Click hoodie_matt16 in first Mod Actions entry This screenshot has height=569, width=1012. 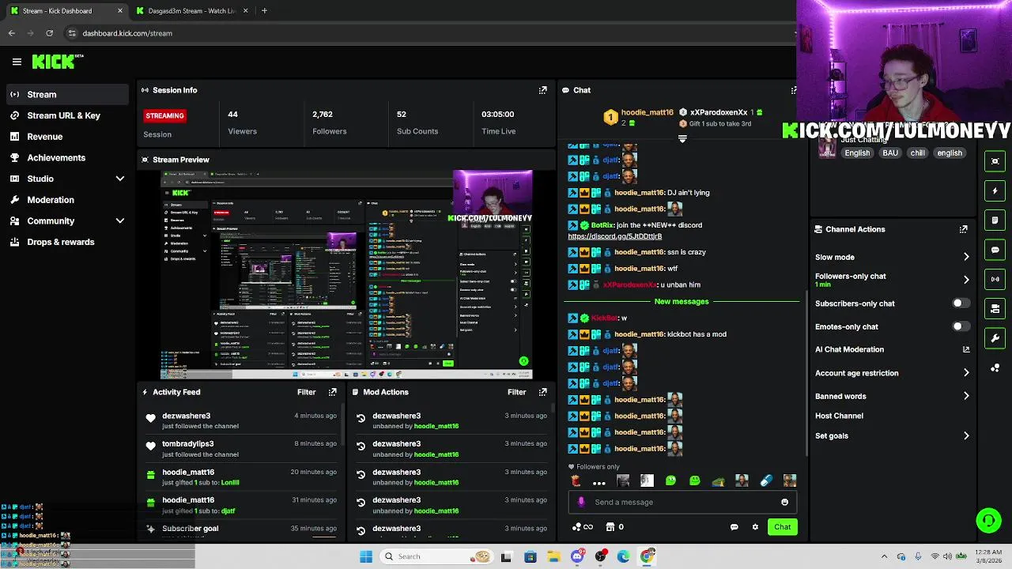coord(436,427)
